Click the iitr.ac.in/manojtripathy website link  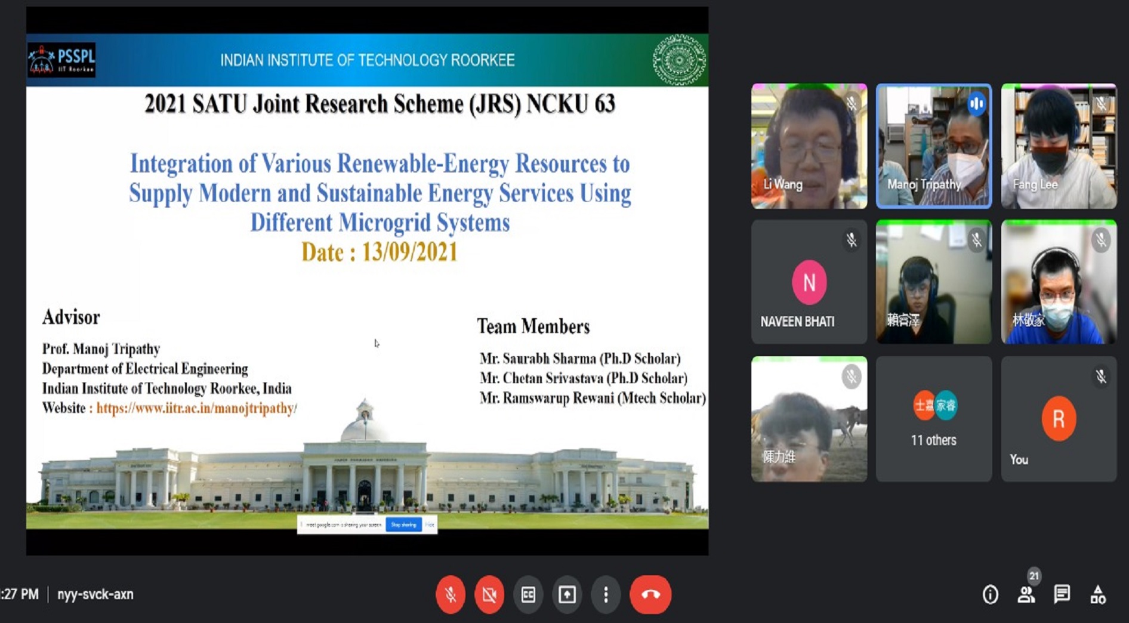pos(196,408)
